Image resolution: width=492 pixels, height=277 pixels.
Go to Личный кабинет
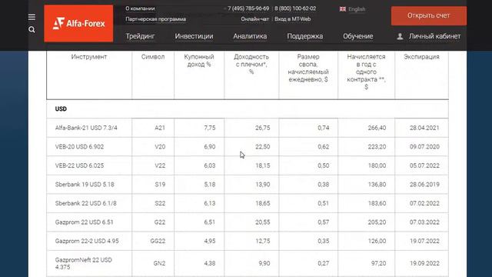[x=434, y=36]
